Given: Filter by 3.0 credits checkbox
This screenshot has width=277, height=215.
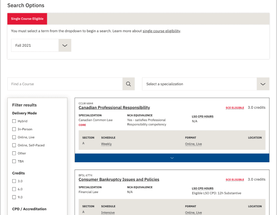Looking at the screenshot, I should (14, 181).
